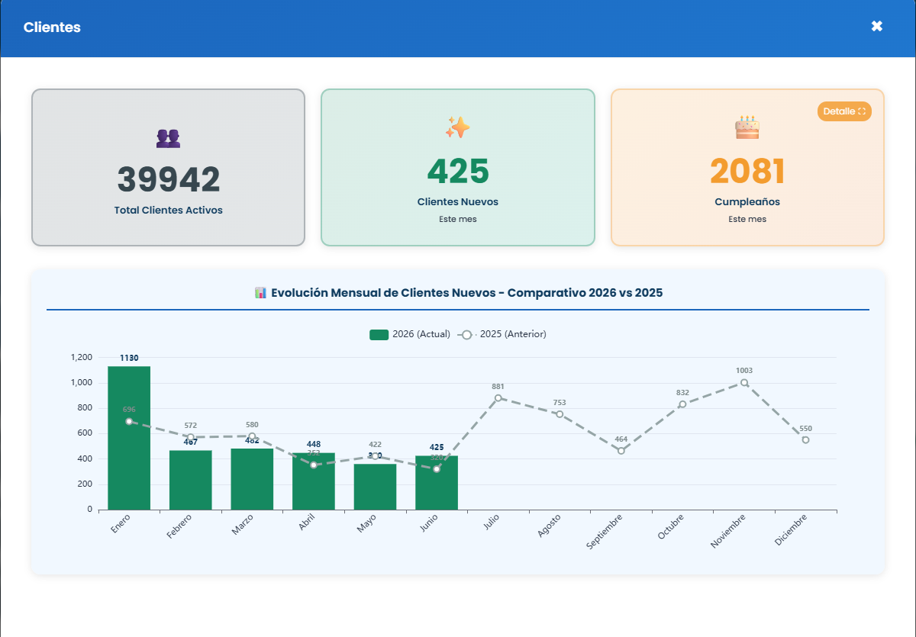Select the Febrero green bar

pyautogui.click(x=191, y=480)
